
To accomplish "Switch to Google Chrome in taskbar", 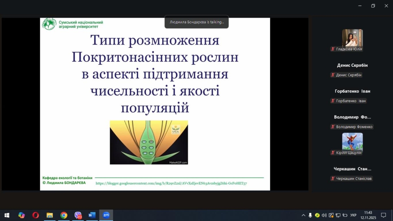I will tap(64, 215).
